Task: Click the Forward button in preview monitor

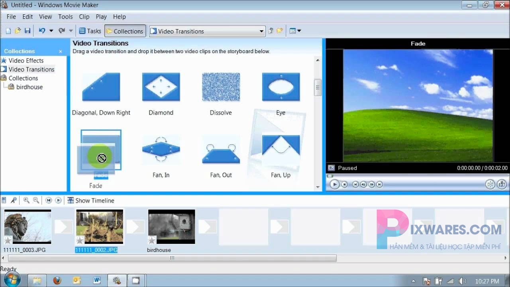Action: [x=380, y=184]
